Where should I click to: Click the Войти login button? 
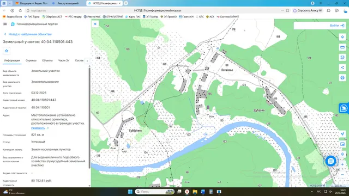pyautogui.click(x=337, y=26)
